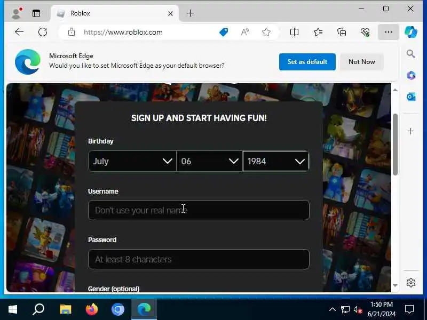
Task: Open network status tray icon
Action: point(345,309)
